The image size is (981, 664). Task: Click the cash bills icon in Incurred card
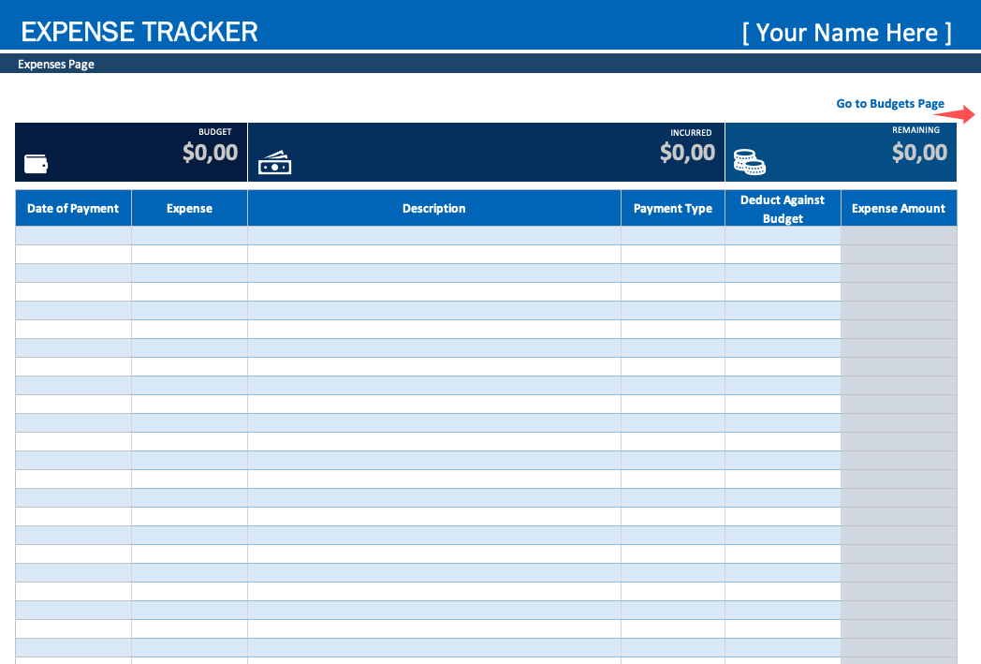click(x=274, y=163)
